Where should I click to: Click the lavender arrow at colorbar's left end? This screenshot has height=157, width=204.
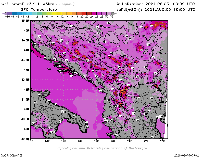pos(5,13)
